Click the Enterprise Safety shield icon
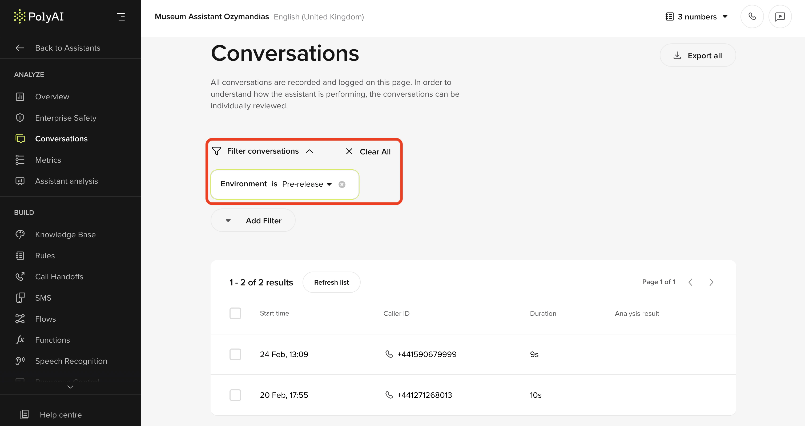This screenshot has height=426, width=805. click(x=20, y=118)
